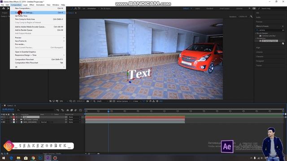Open the graph editor icon in timeline
Viewport: 287px width, 161px height.
[81, 110]
